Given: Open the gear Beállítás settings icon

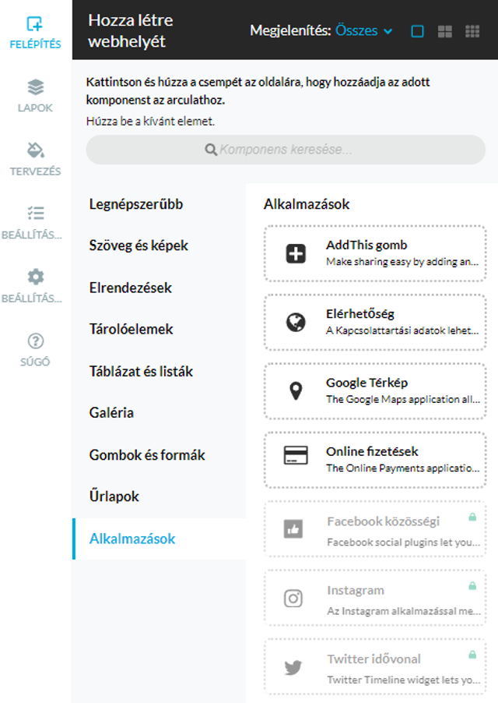Looking at the screenshot, I should 35,277.
